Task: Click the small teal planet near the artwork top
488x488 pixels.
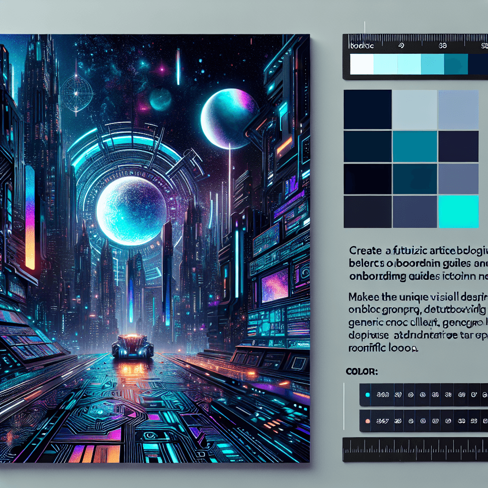Action: click(160, 99)
